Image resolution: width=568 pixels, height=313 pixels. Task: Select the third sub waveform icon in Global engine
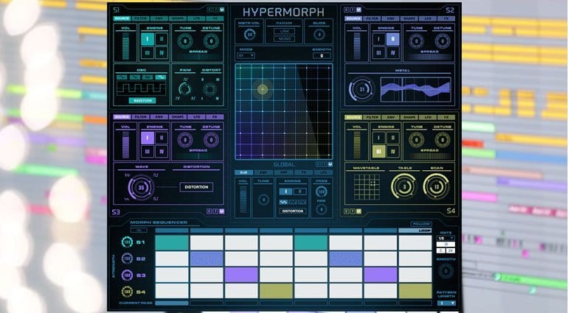[x=302, y=202]
